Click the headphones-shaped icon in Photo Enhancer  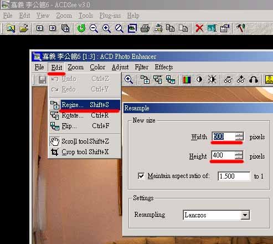click(254, 79)
